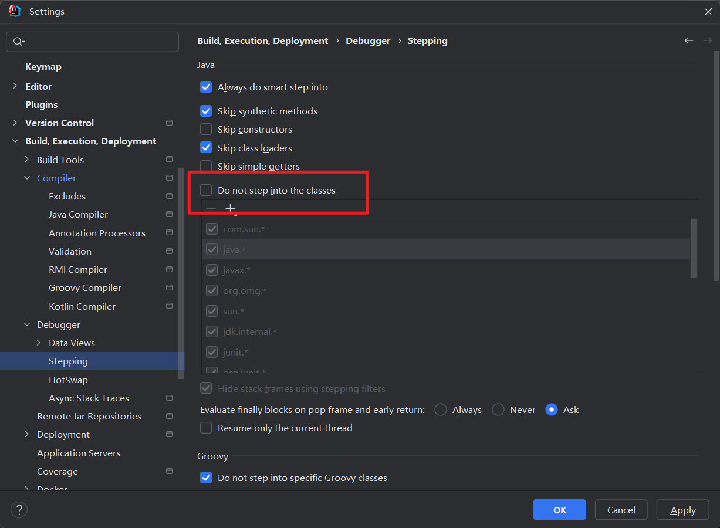Click project-level icon next to Version Control
The image size is (720, 528).
[170, 123]
